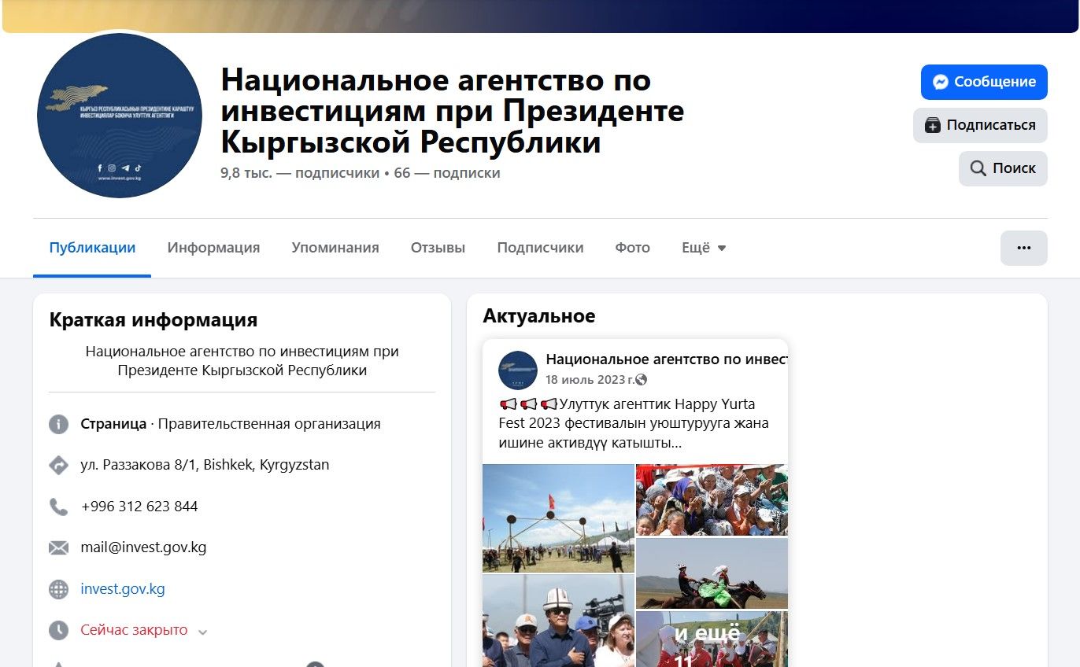Click the clock hours icon
1080x667 pixels.
(59, 631)
